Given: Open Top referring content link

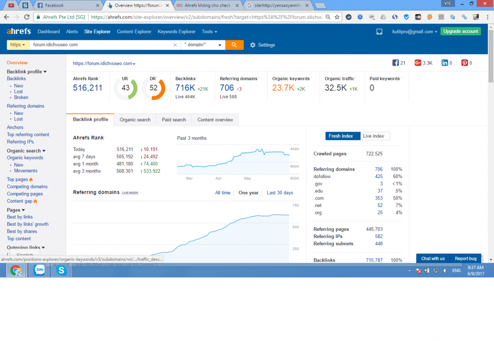Looking at the screenshot, I should click(x=28, y=135).
